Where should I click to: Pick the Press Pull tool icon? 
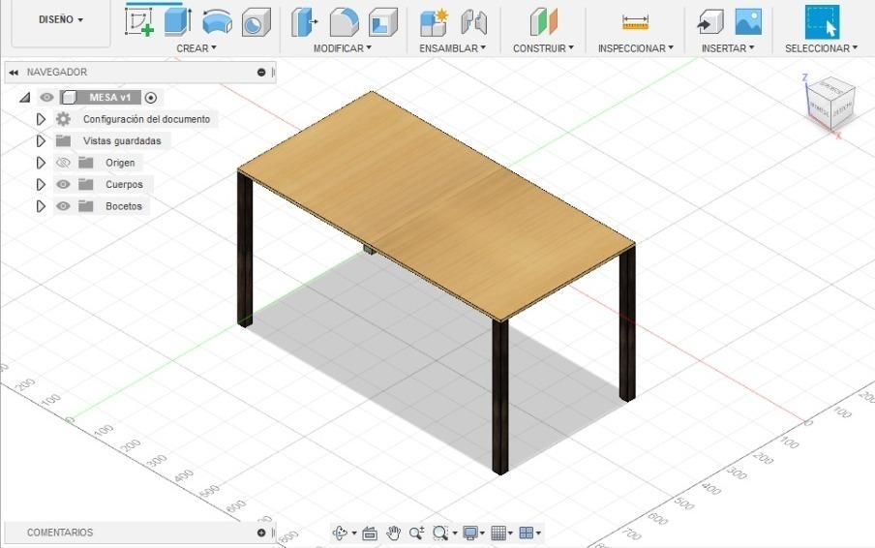305,22
